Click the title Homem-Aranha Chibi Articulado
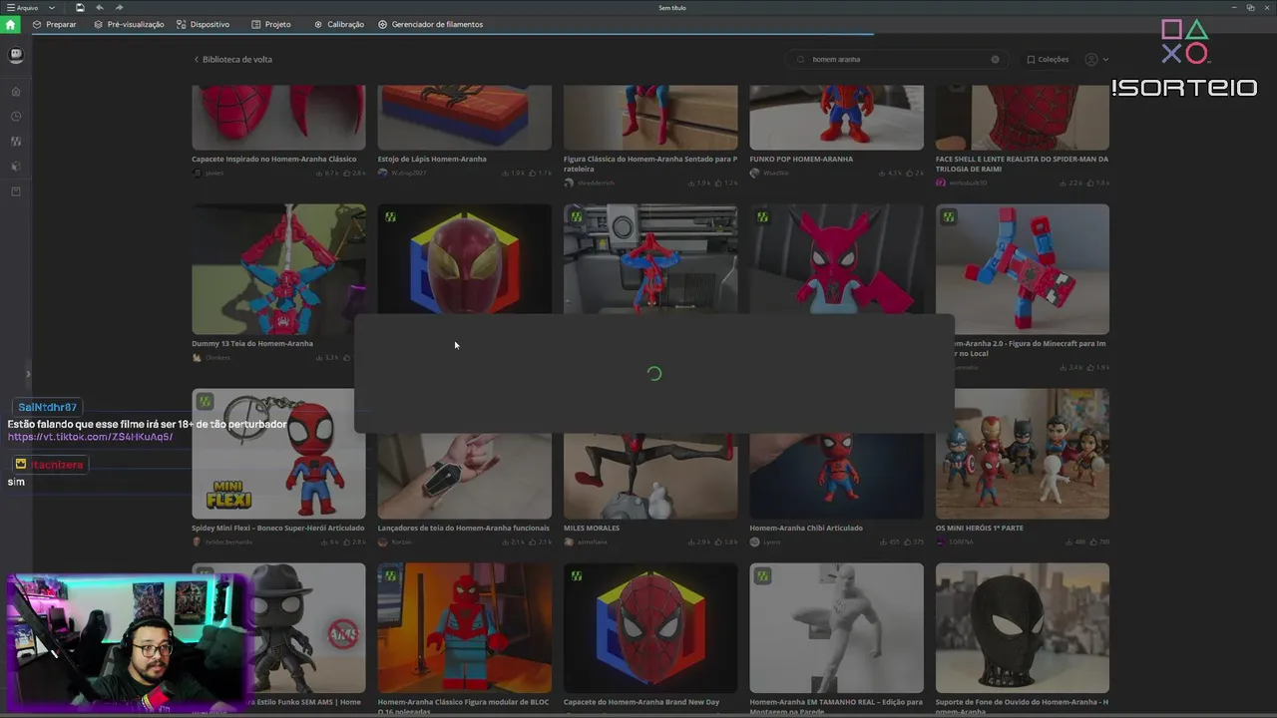The image size is (1277, 718). pos(806,528)
